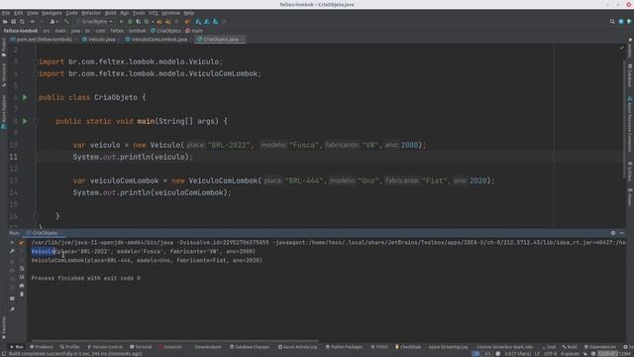This screenshot has height=357, width=634.
Task: Click the Save All toolbar icon
Action: coord(13,22)
